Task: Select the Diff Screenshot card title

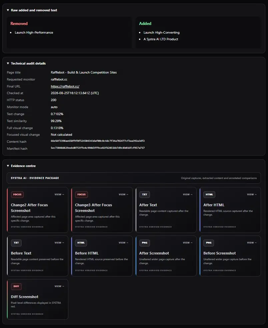Action: point(25,297)
